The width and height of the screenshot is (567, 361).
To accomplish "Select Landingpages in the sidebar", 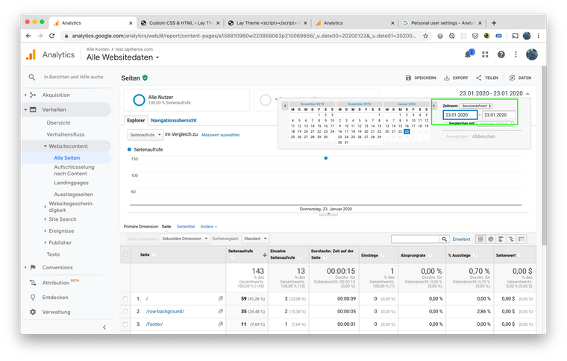I will (71, 182).
